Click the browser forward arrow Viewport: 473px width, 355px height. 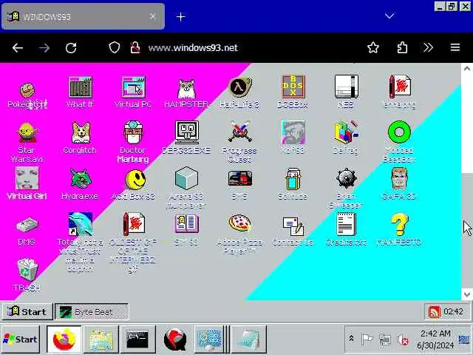(44, 47)
